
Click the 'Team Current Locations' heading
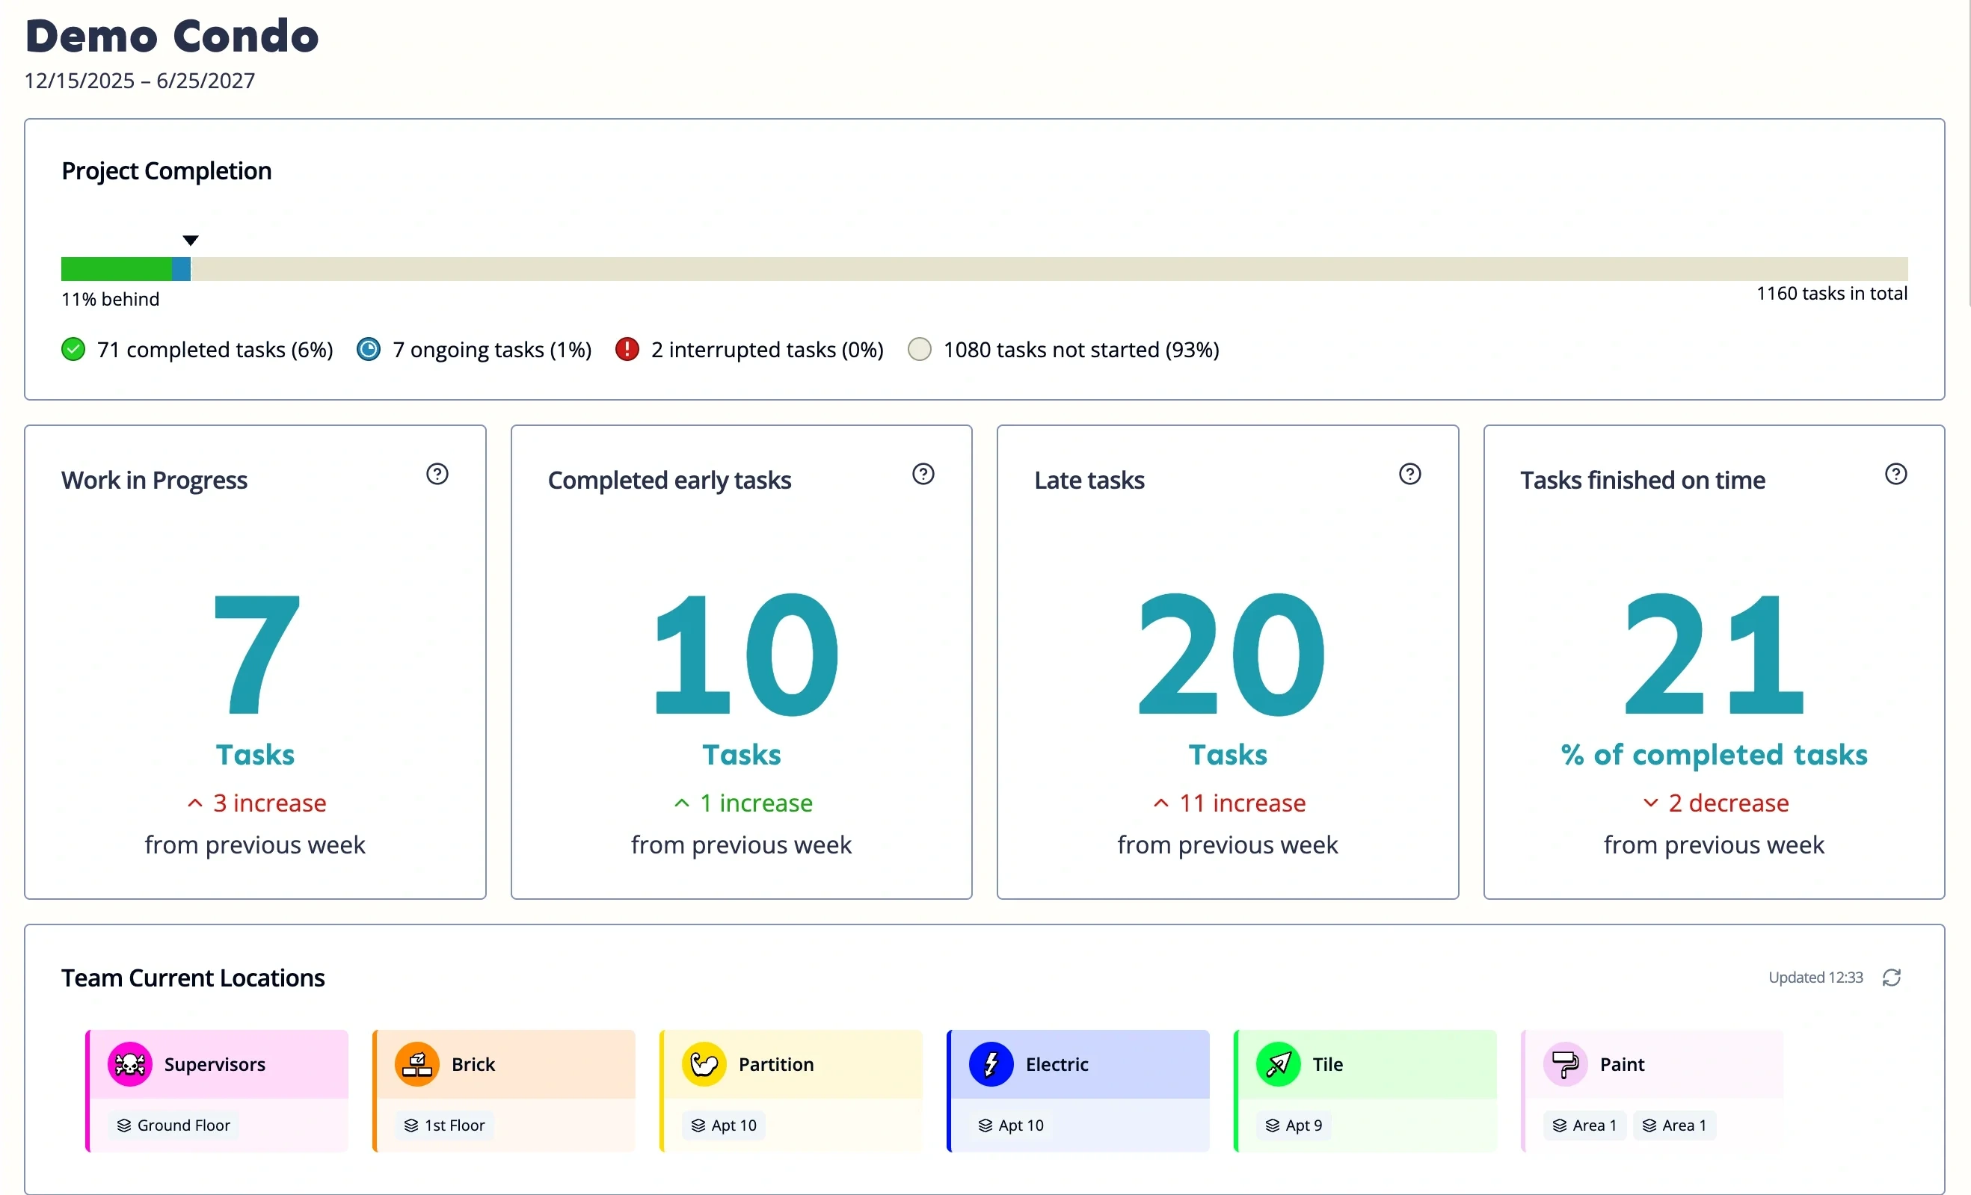click(193, 978)
